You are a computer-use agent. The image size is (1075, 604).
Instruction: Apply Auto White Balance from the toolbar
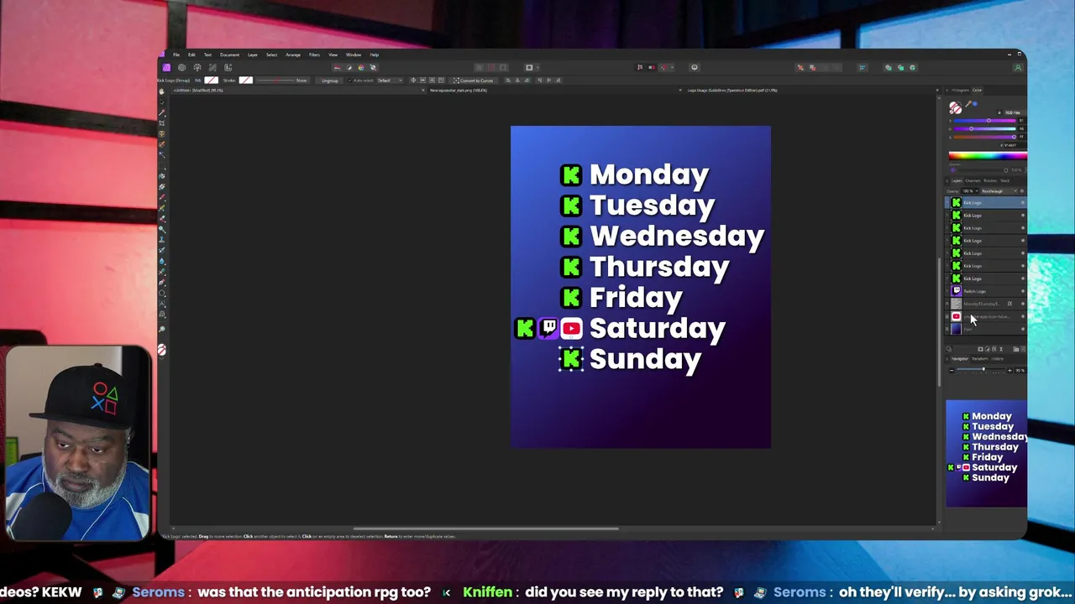(373, 67)
